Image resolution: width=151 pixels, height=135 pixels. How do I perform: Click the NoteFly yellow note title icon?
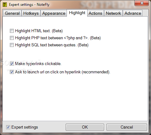(x=5, y=5)
